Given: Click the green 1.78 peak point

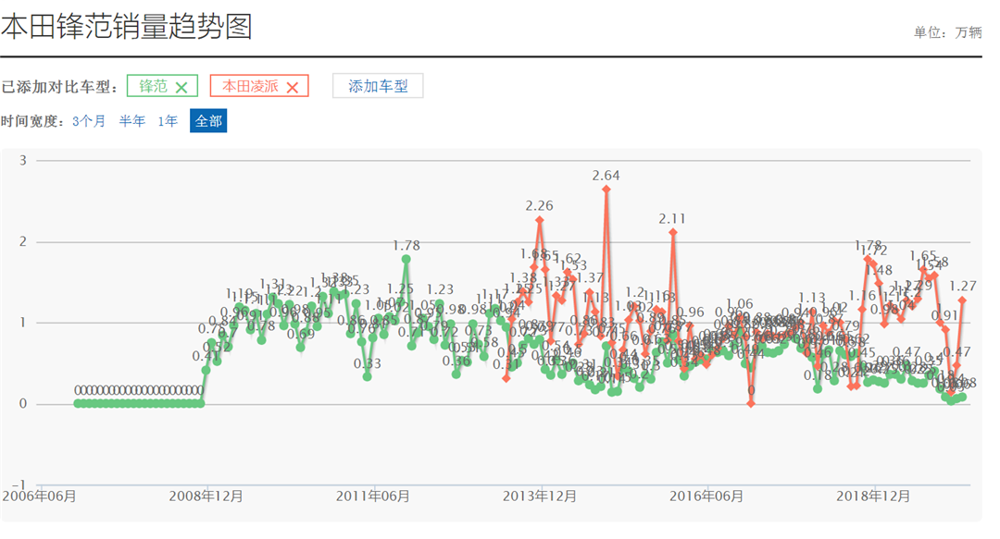Looking at the screenshot, I should [x=406, y=259].
